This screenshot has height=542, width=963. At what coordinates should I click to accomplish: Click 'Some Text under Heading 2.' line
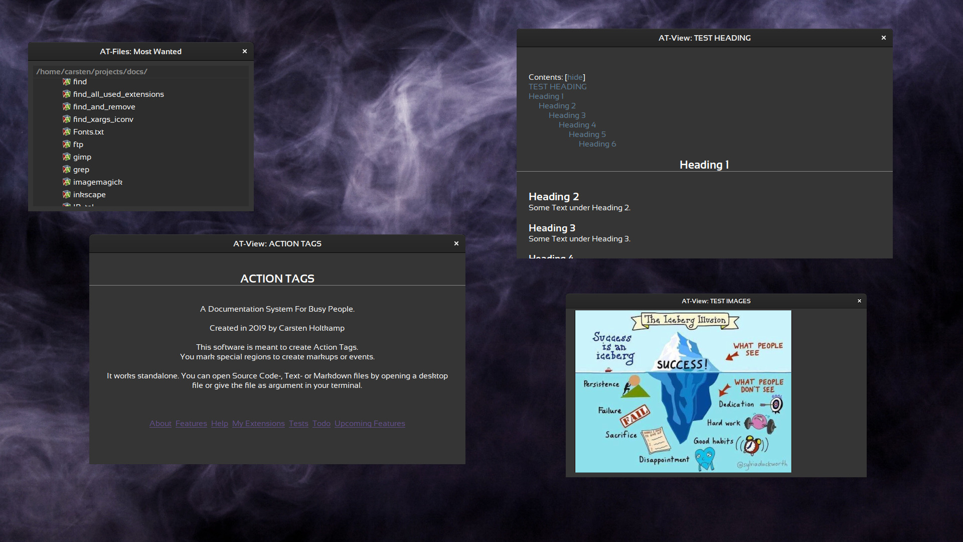pyautogui.click(x=579, y=208)
